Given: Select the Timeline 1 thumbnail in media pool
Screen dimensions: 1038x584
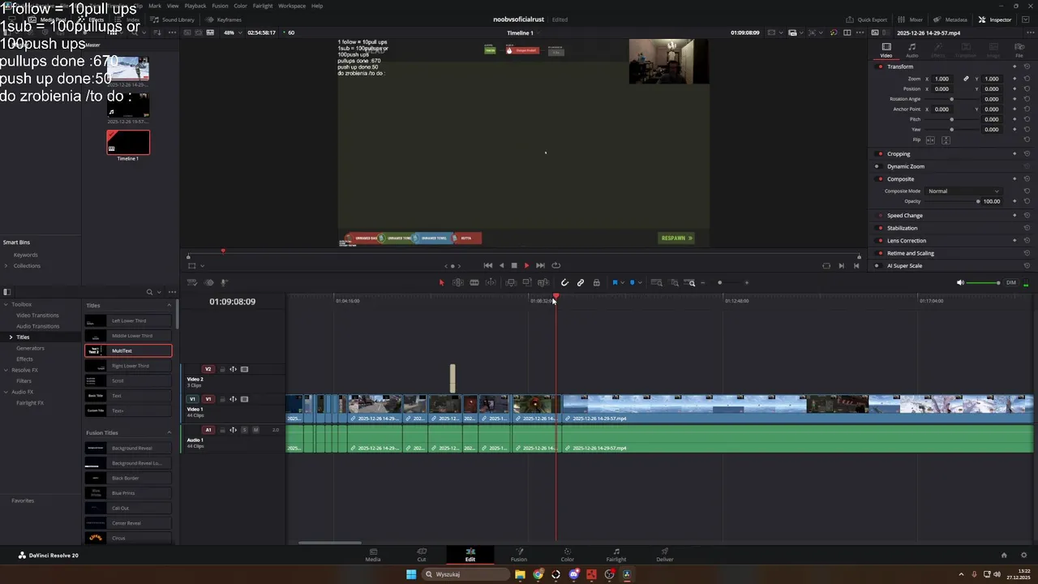Looking at the screenshot, I should (128, 143).
